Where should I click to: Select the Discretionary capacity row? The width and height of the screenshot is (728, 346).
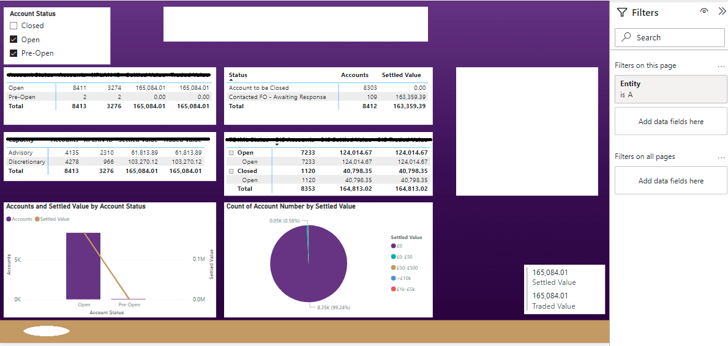coord(105,162)
